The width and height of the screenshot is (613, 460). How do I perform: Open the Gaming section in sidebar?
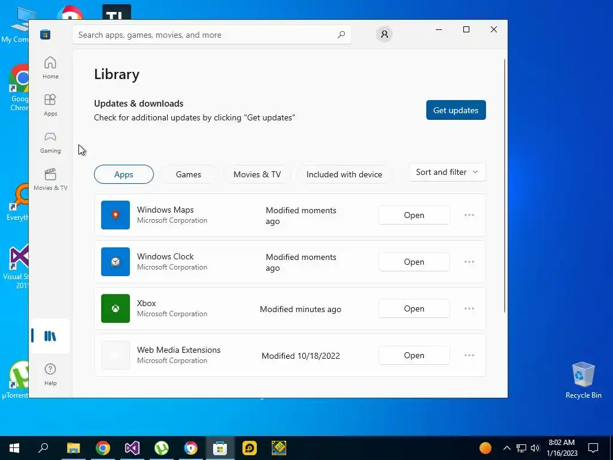(50, 142)
